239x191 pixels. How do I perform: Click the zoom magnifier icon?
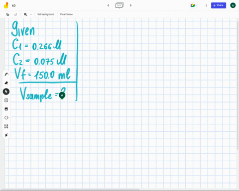click(25, 14)
